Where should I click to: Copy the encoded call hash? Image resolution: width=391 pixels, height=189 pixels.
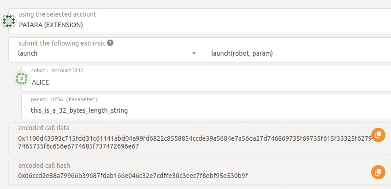(378, 172)
